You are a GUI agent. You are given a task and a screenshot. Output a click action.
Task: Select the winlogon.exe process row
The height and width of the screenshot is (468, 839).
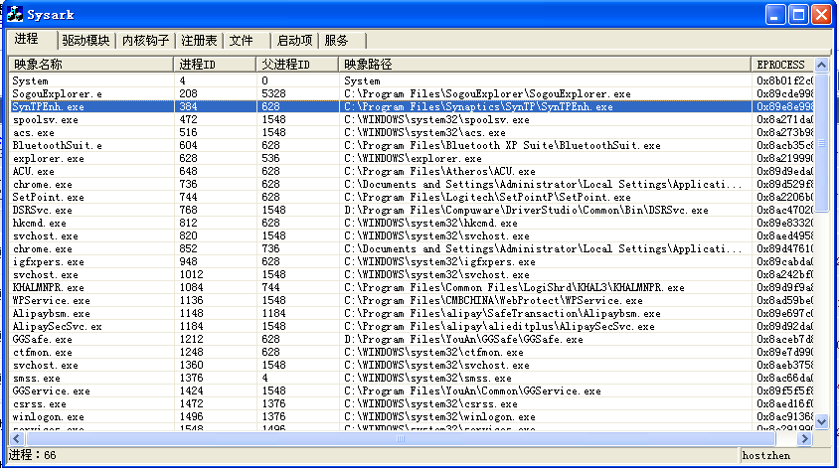tap(412, 416)
